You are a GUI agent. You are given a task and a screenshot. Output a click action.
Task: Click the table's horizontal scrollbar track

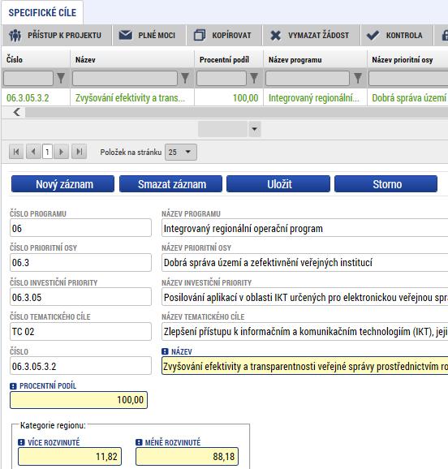tap(236, 113)
